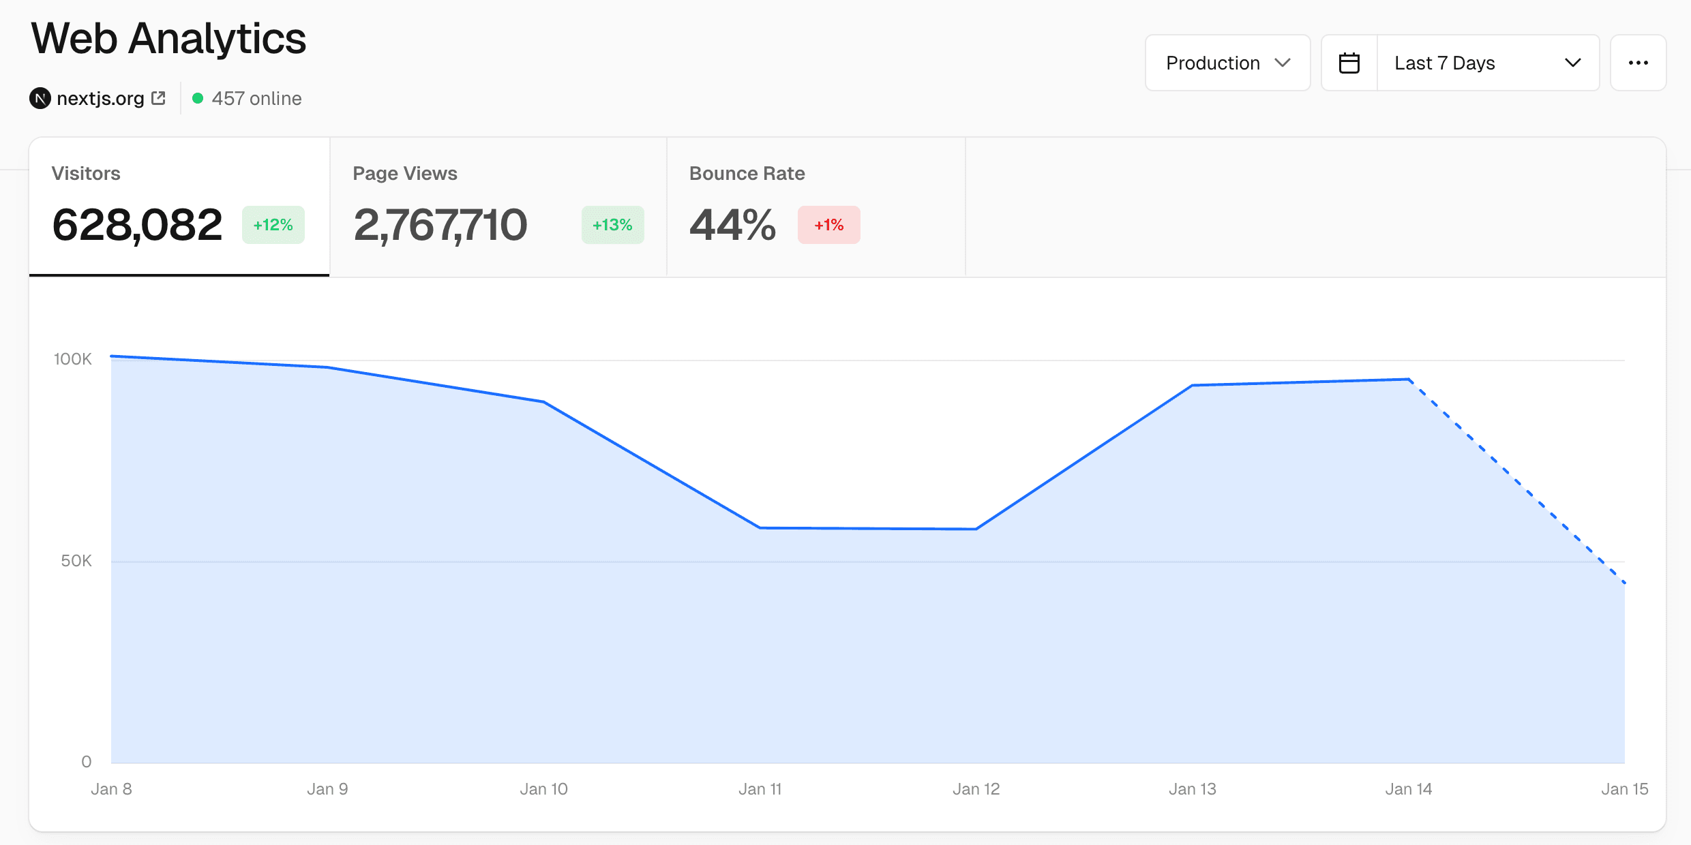Open the calendar date picker icon
This screenshot has height=845, width=1691.
point(1348,62)
